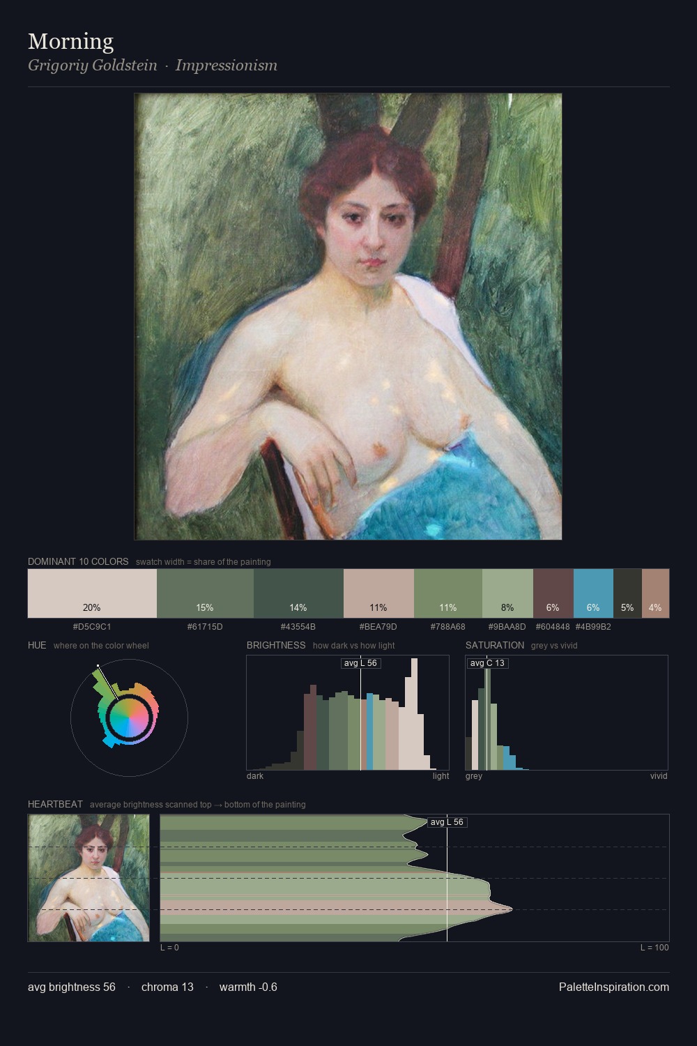Click the 'SATURATION' section heading
The height and width of the screenshot is (1046, 697).
coord(495,645)
